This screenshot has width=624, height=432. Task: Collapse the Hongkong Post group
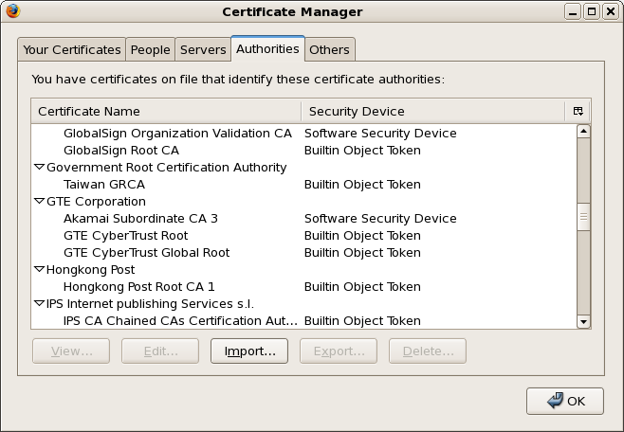coord(39,270)
